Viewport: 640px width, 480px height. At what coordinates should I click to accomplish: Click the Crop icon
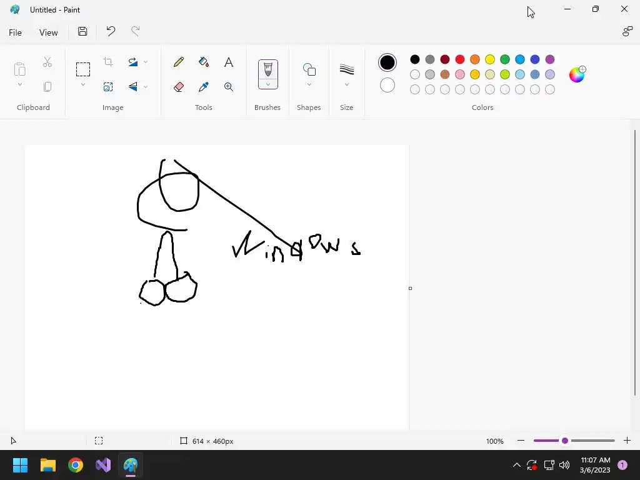click(x=108, y=62)
